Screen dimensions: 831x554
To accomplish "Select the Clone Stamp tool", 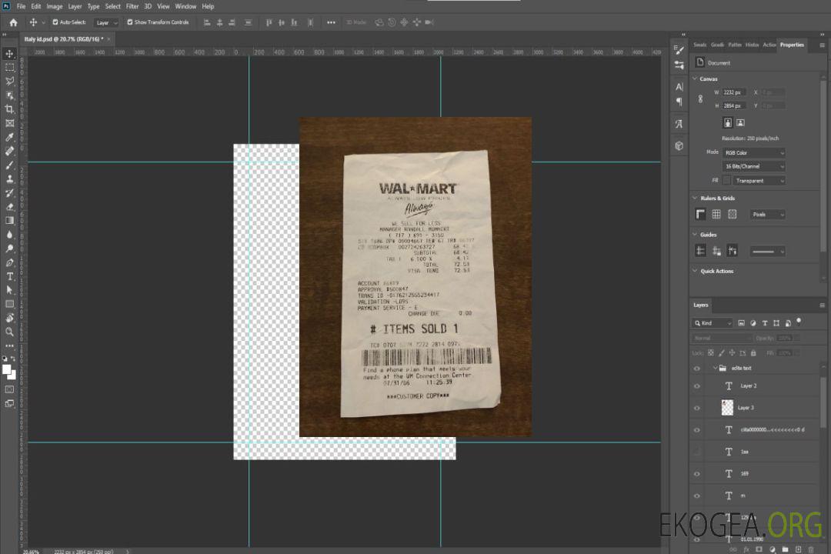I will click(9, 179).
